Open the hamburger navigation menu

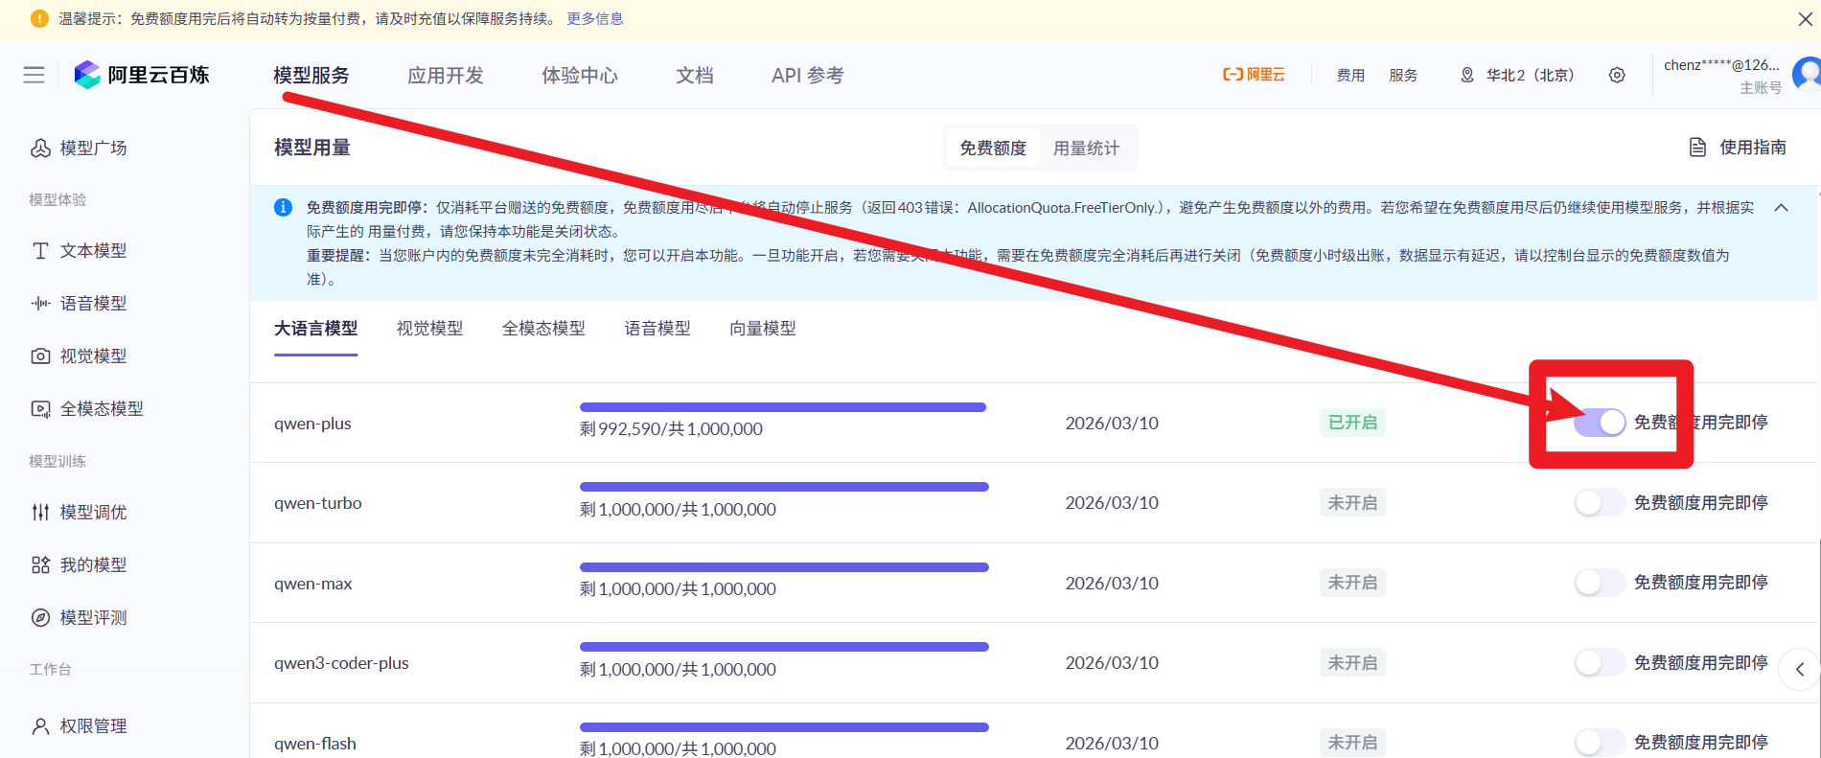click(34, 75)
